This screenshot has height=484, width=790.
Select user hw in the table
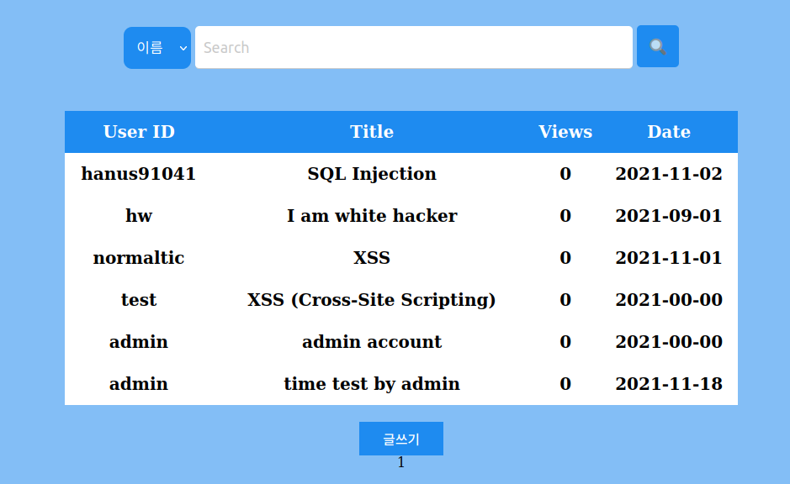pyautogui.click(x=139, y=216)
